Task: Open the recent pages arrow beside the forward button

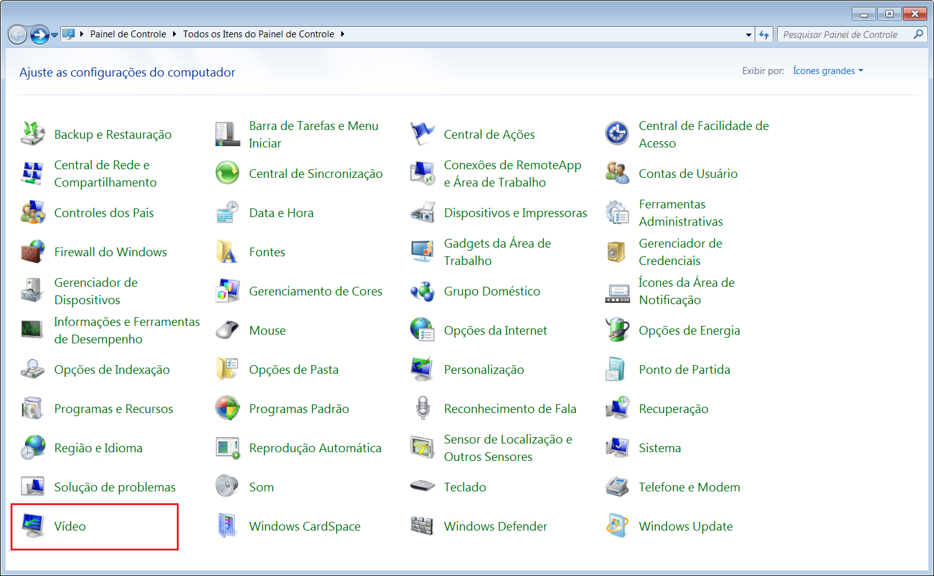Action: click(55, 35)
